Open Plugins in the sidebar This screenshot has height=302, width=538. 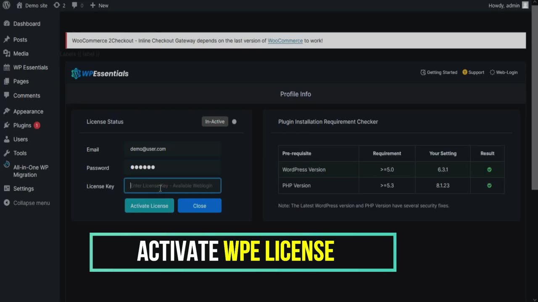point(22,125)
